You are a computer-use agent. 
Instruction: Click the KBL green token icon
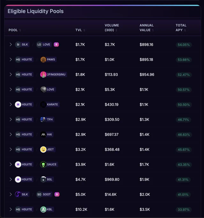(43, 210)
